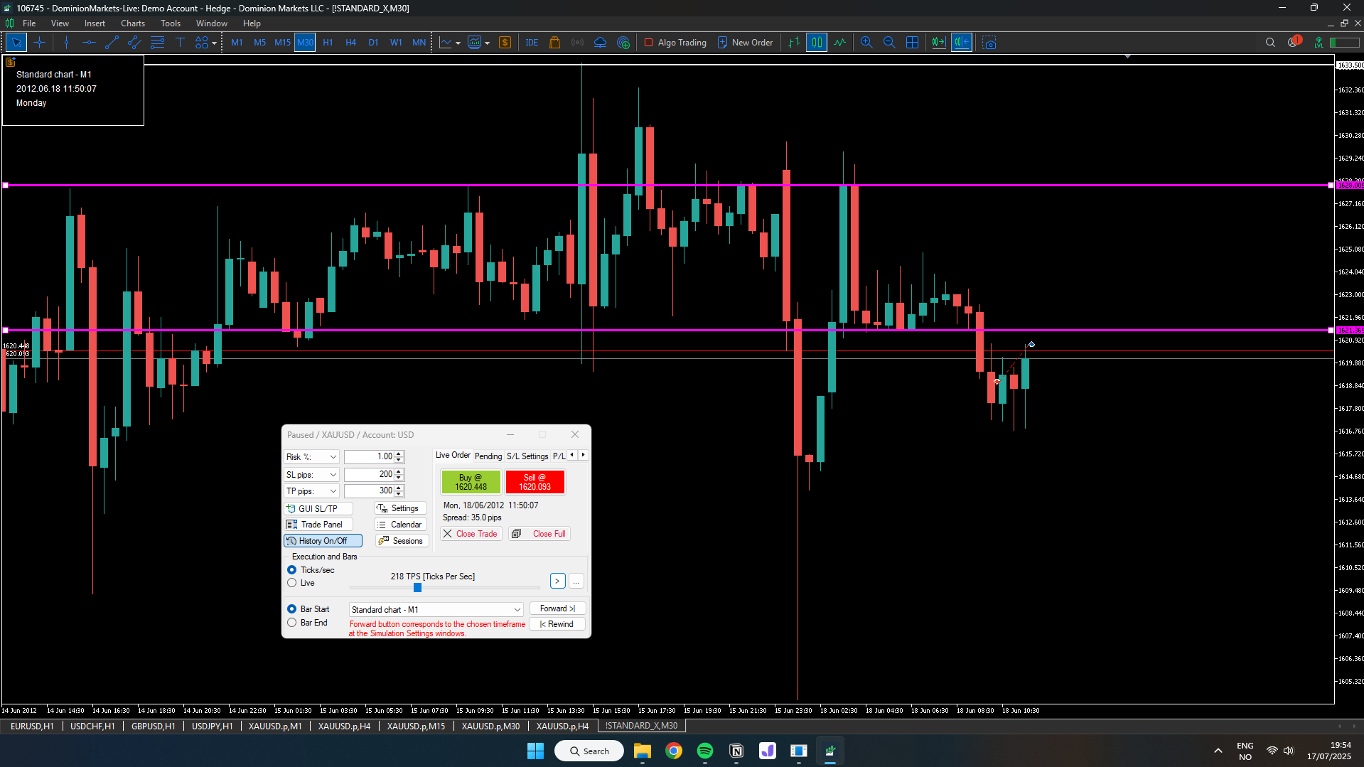1364x767 pixels.
Task: Select the Fibonacci retracement tool
Action: click(157, 43)
